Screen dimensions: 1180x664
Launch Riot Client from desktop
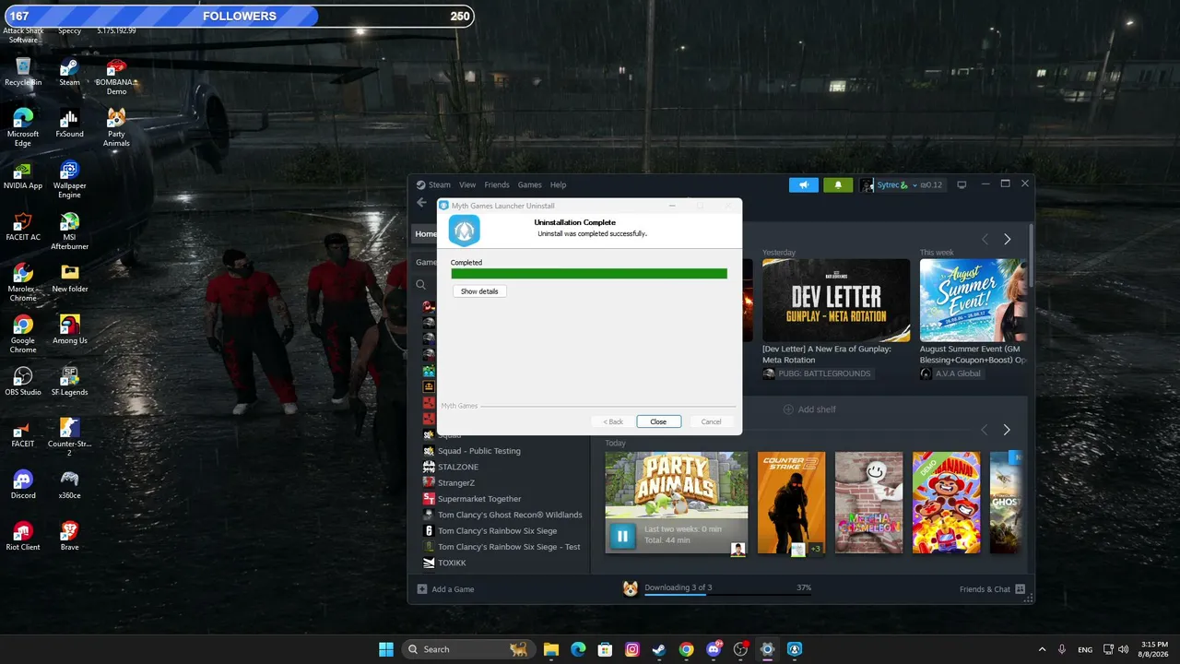[23, 537]
